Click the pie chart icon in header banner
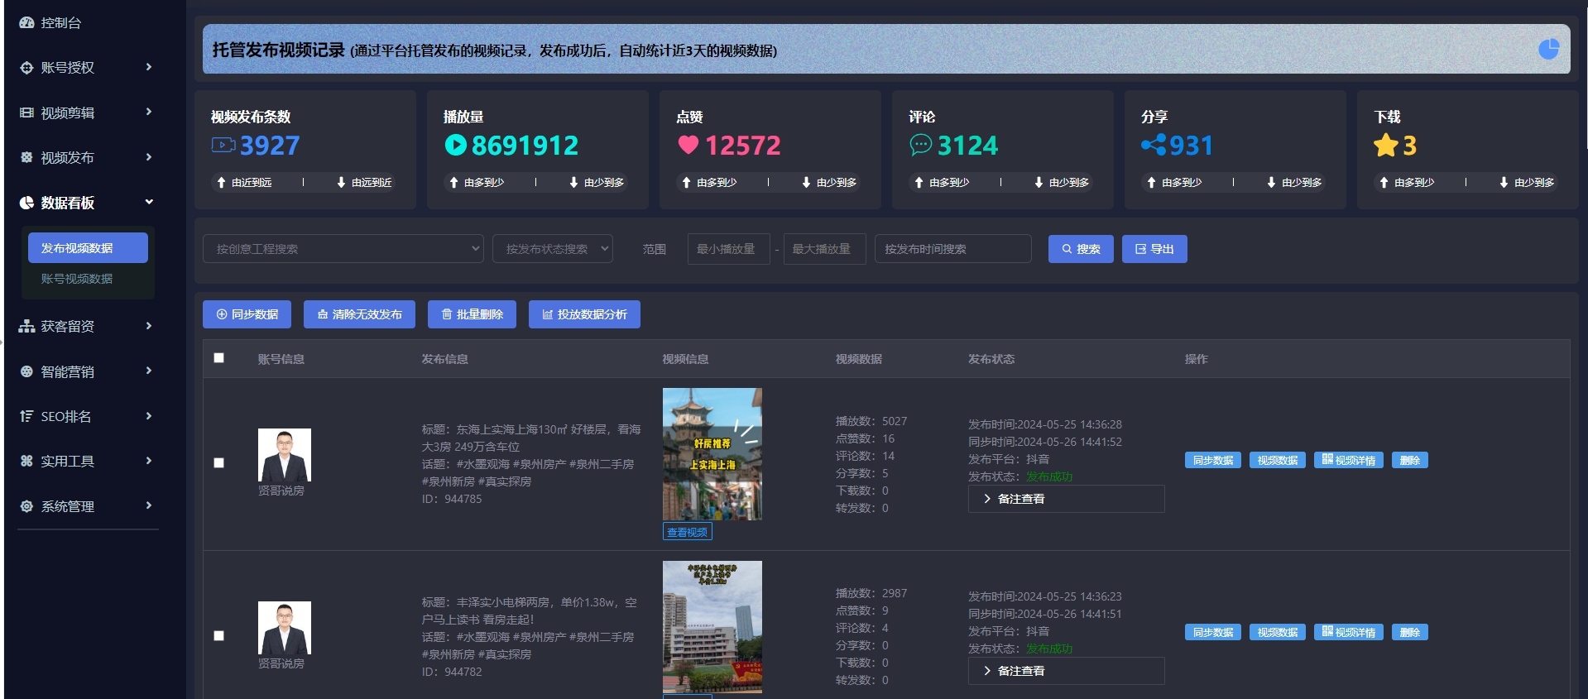 [x=1548, y=50]
